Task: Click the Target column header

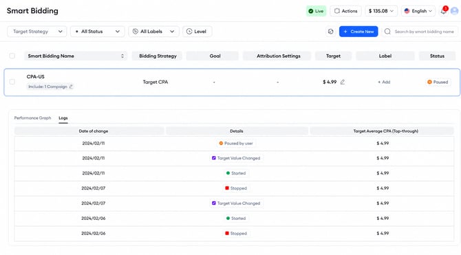Action: tap(333, 56)
